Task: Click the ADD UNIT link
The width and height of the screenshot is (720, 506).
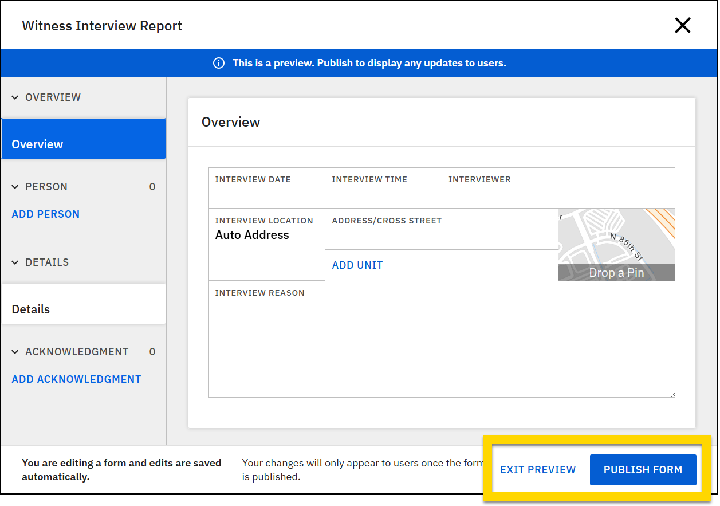Action: tap(357, 265)
